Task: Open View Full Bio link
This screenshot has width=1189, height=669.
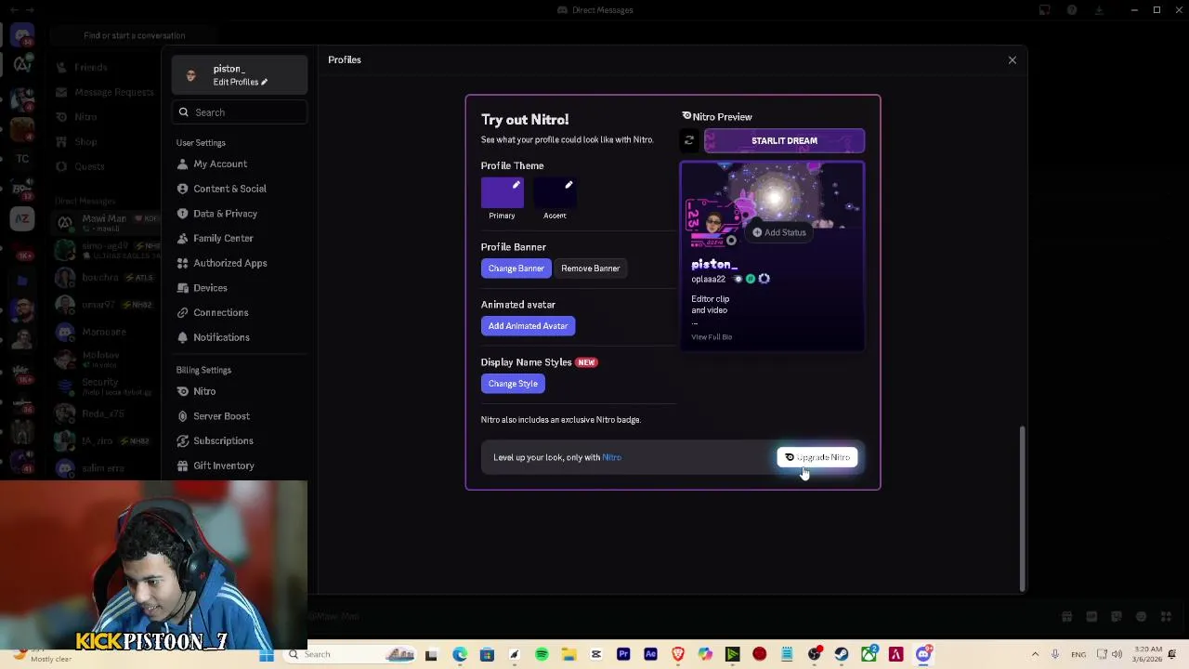Action: pos(712,337)
